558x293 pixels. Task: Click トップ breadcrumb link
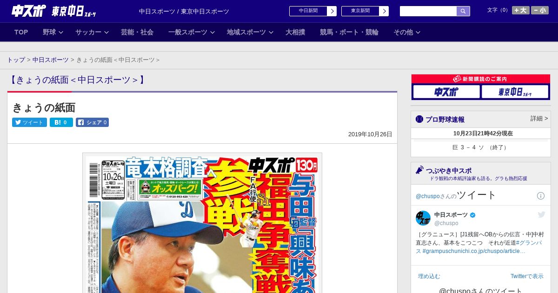tap(16, 60)
